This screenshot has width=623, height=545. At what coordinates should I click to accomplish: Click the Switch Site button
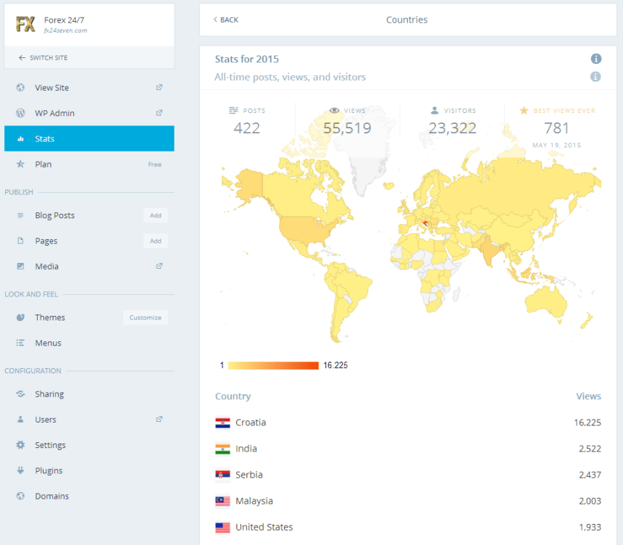coord(89,57)
